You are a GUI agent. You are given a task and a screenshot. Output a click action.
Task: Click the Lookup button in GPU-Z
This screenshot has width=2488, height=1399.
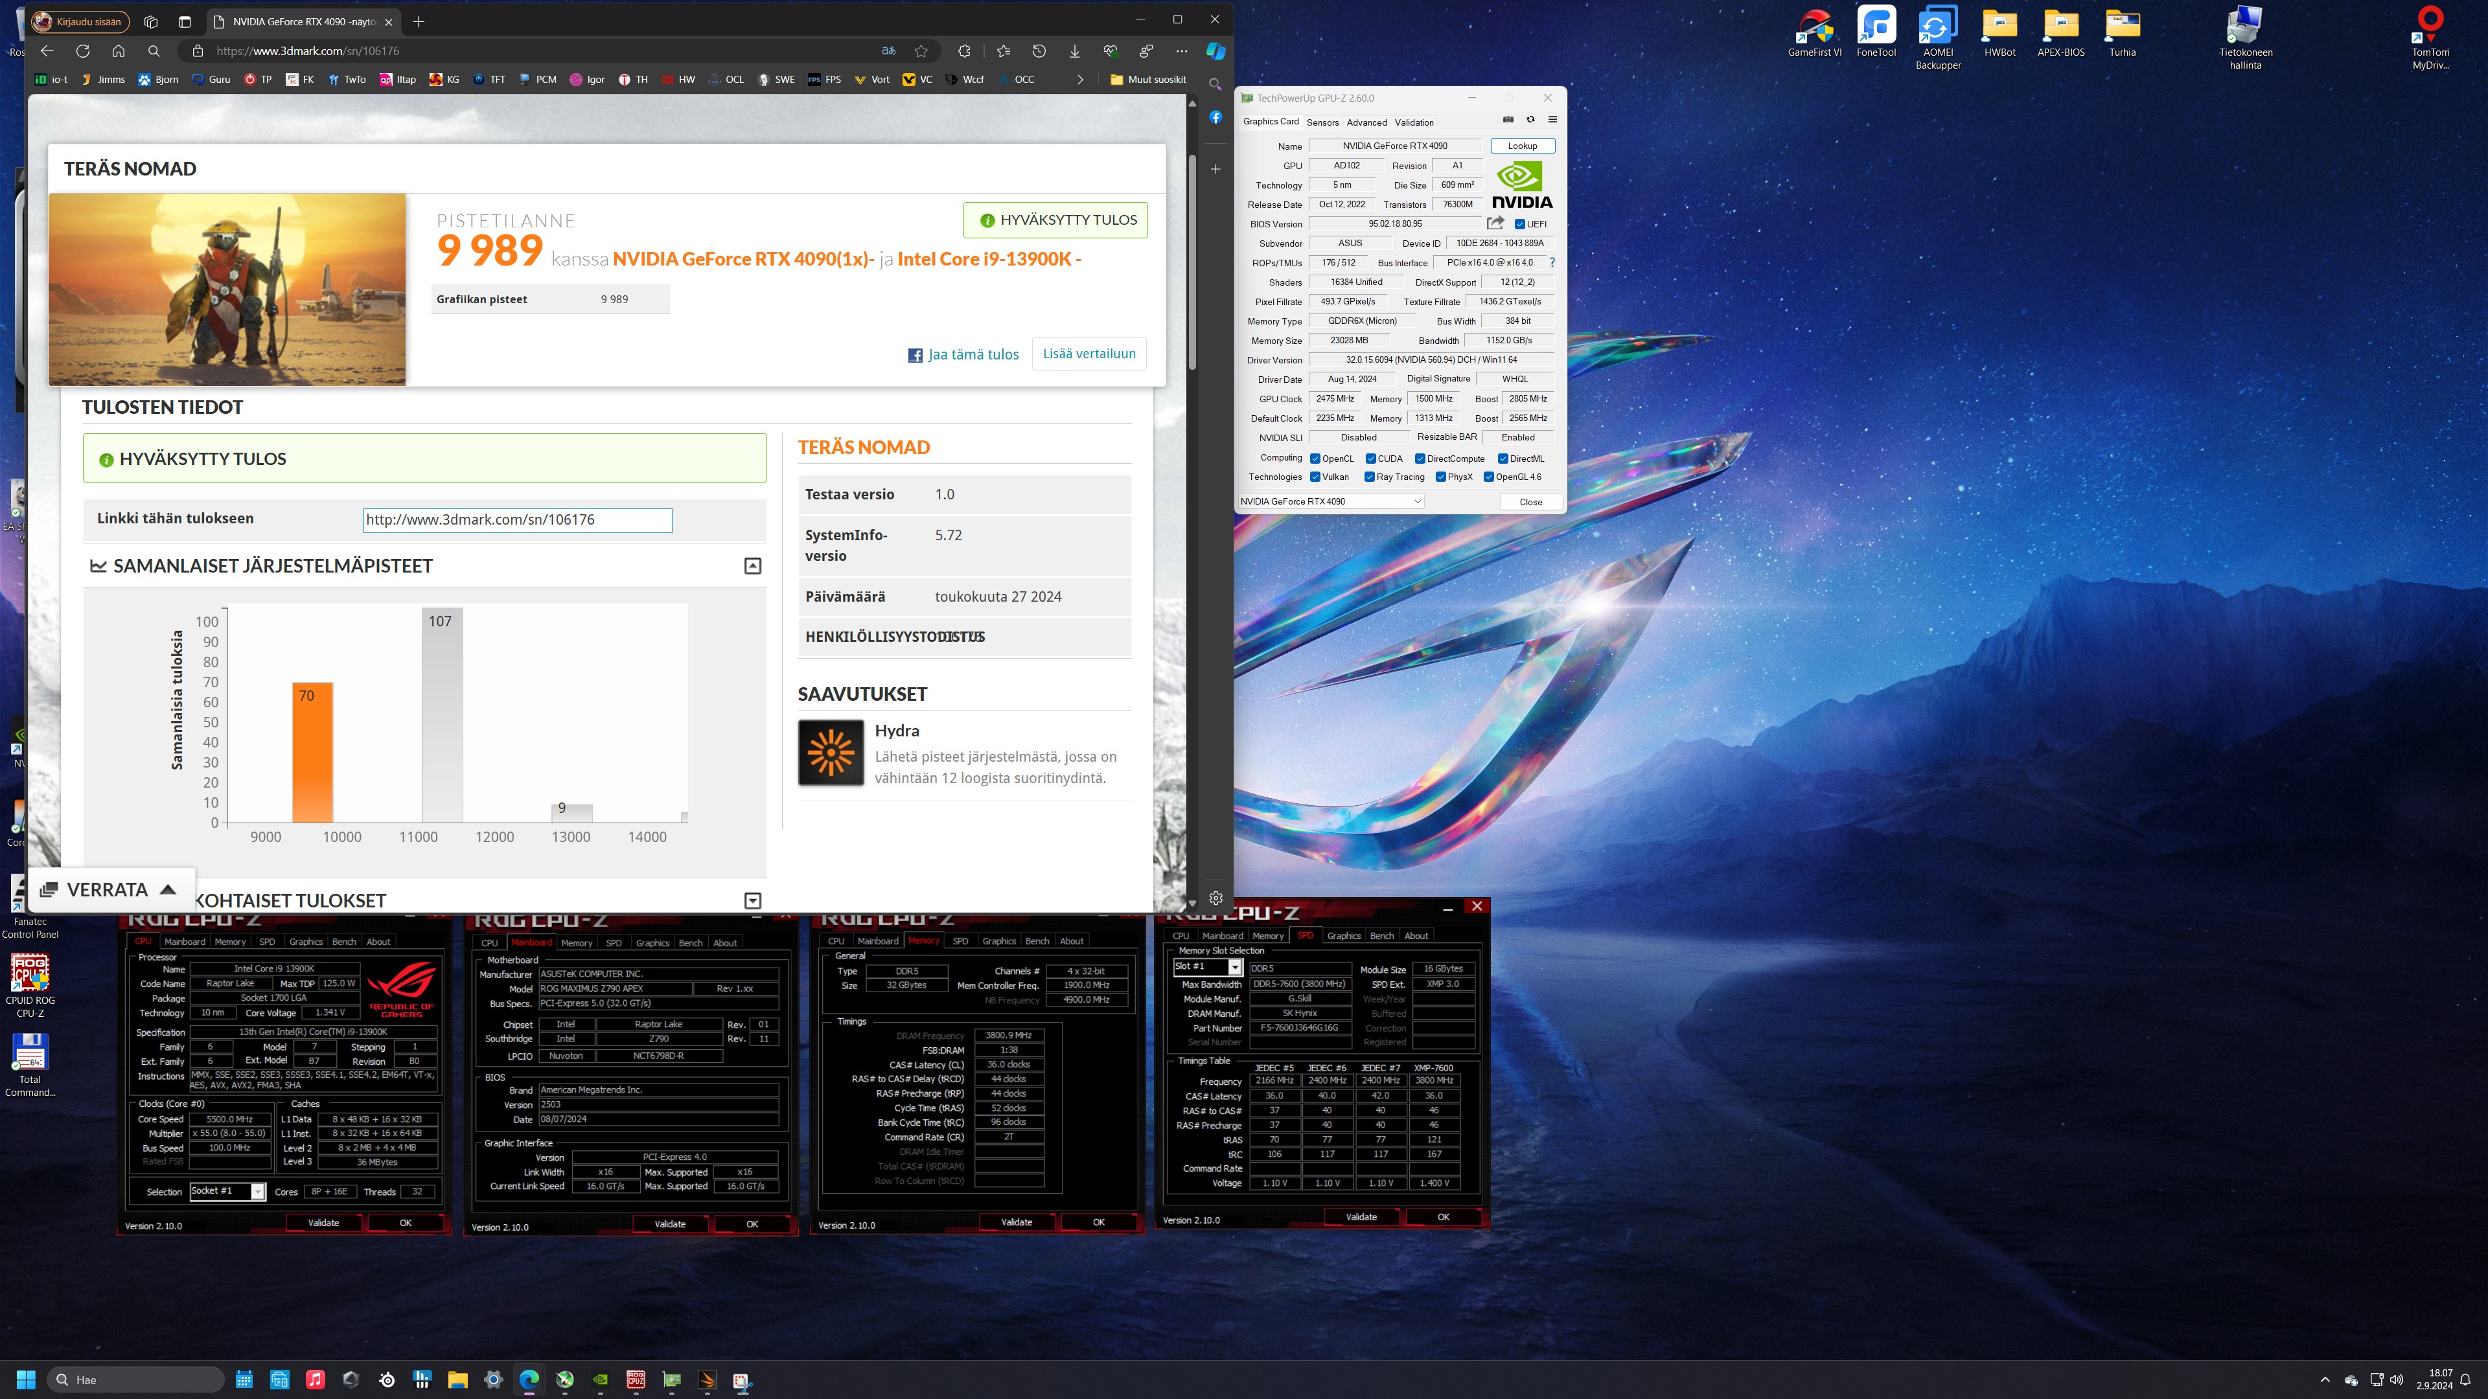pos(1522,146)
